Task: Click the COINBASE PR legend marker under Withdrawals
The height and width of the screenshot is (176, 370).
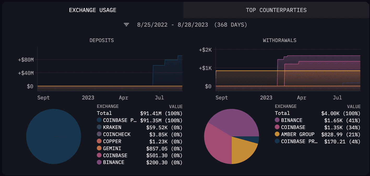Action: click(x=277, y=141)
